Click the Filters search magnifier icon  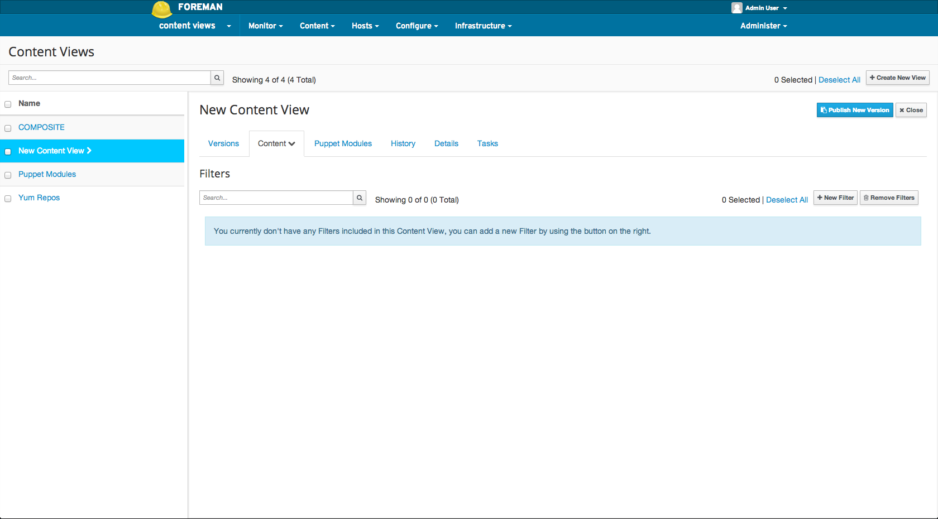[360, 198]
